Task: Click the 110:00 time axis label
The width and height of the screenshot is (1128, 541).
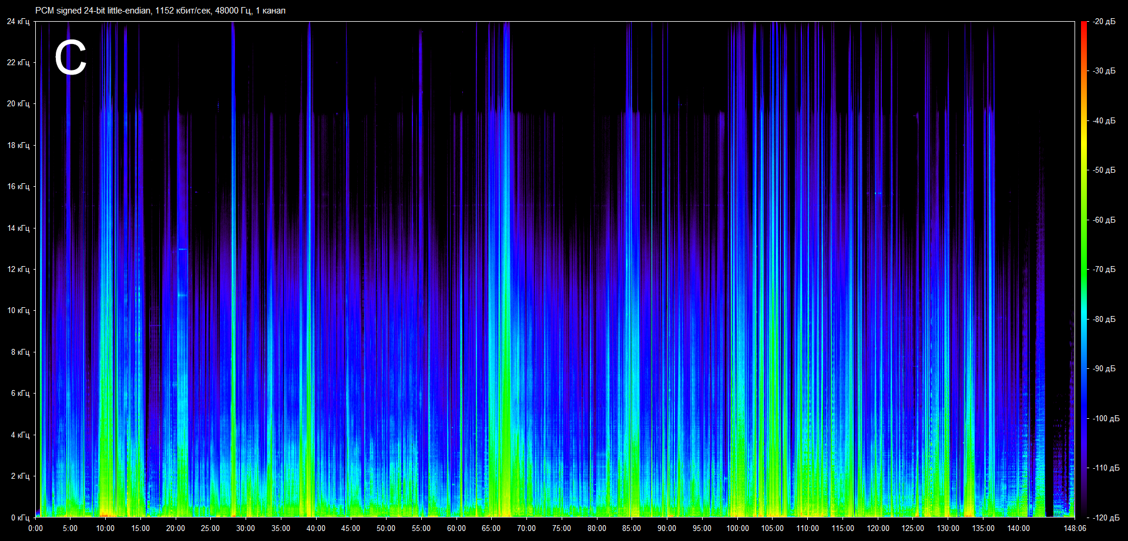Action: point(807,528)
